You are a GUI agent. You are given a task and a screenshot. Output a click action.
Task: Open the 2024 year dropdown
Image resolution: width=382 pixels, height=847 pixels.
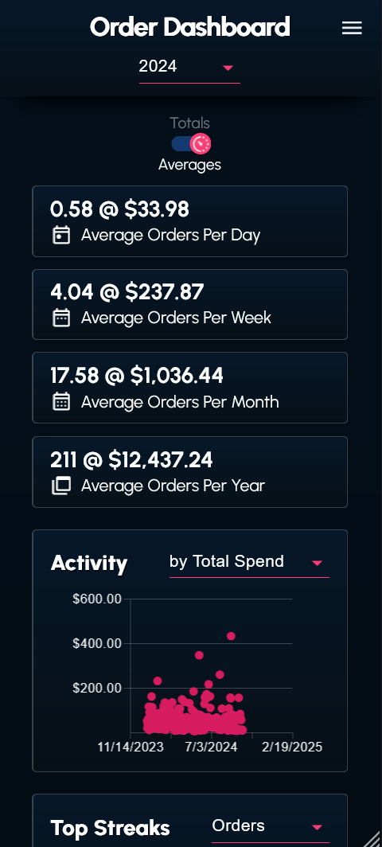(x=189, y=68)
